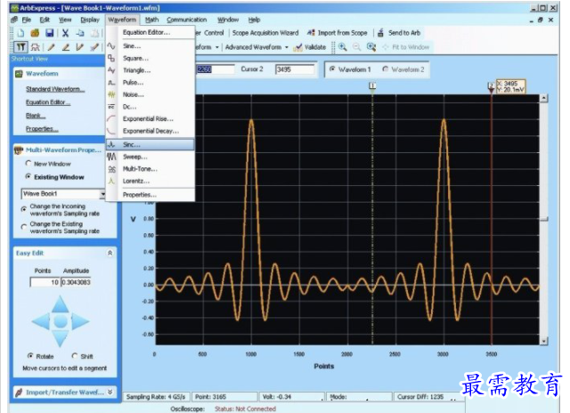Screen dimensions: 570x413
Task: Select the vertical line draw tool
Action: (79, 47)
